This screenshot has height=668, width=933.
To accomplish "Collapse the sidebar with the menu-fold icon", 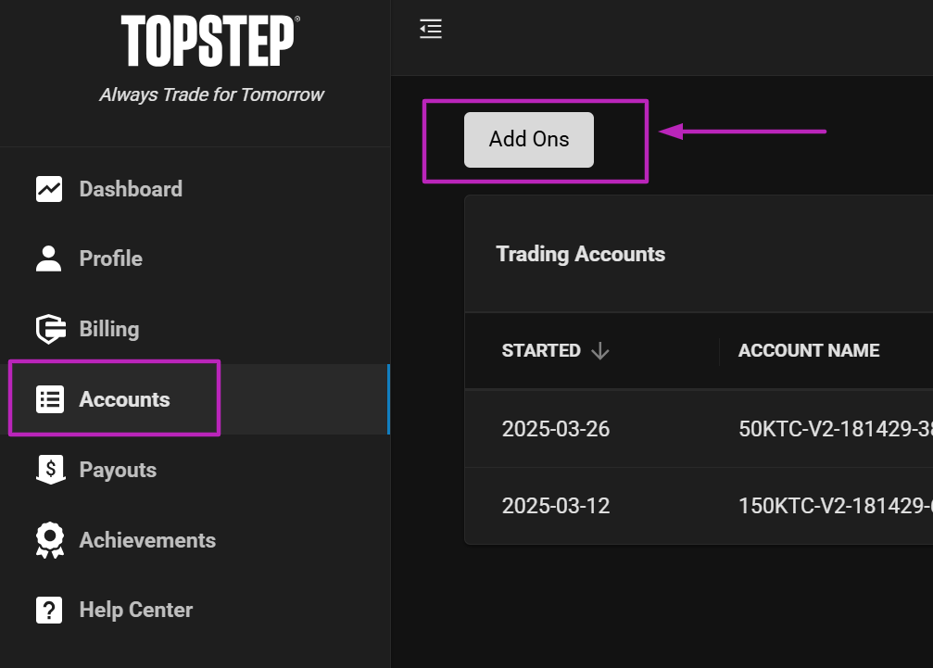I will click(431, 29).
